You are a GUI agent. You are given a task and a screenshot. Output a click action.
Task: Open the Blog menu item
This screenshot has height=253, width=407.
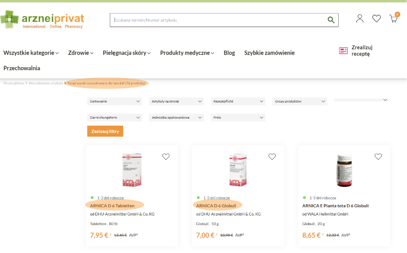coord(229,53)
